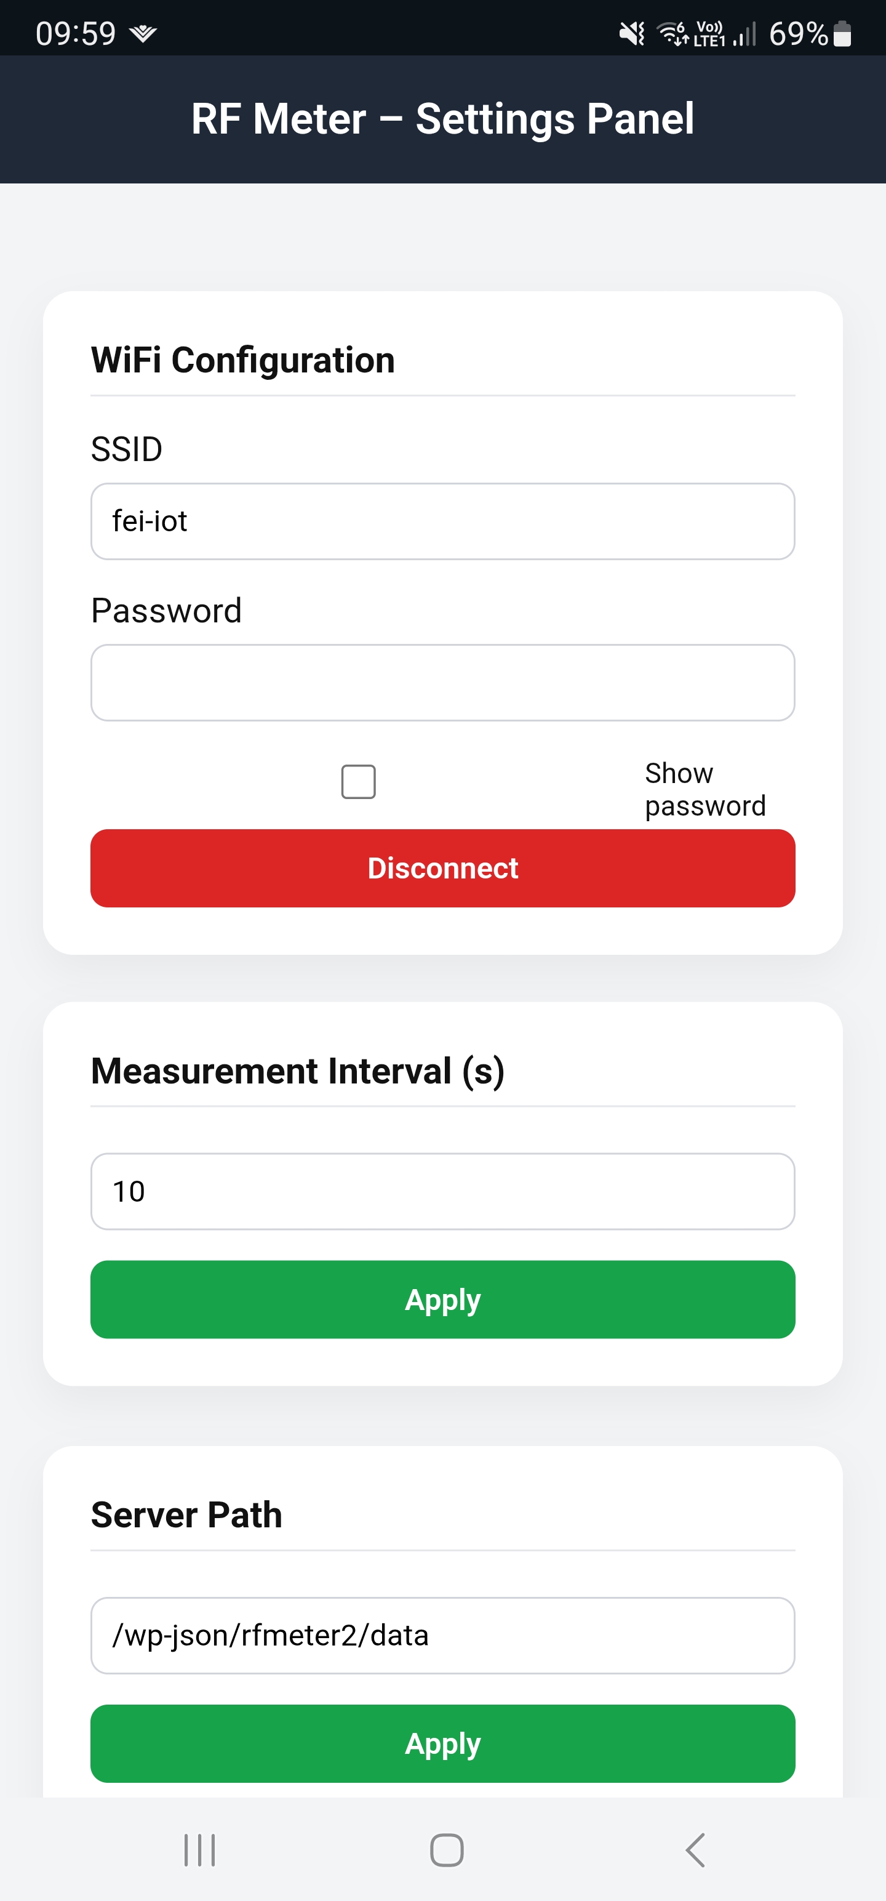Select the Measurement Interval field showing 10
The height and width of the screenshot is (1901, 886).
click(x=442, y=1191)
